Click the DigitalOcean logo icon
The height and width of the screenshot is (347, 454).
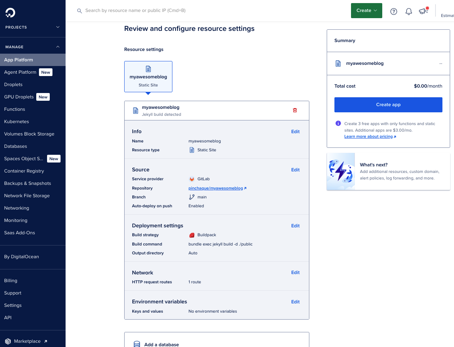coord(10,13)
